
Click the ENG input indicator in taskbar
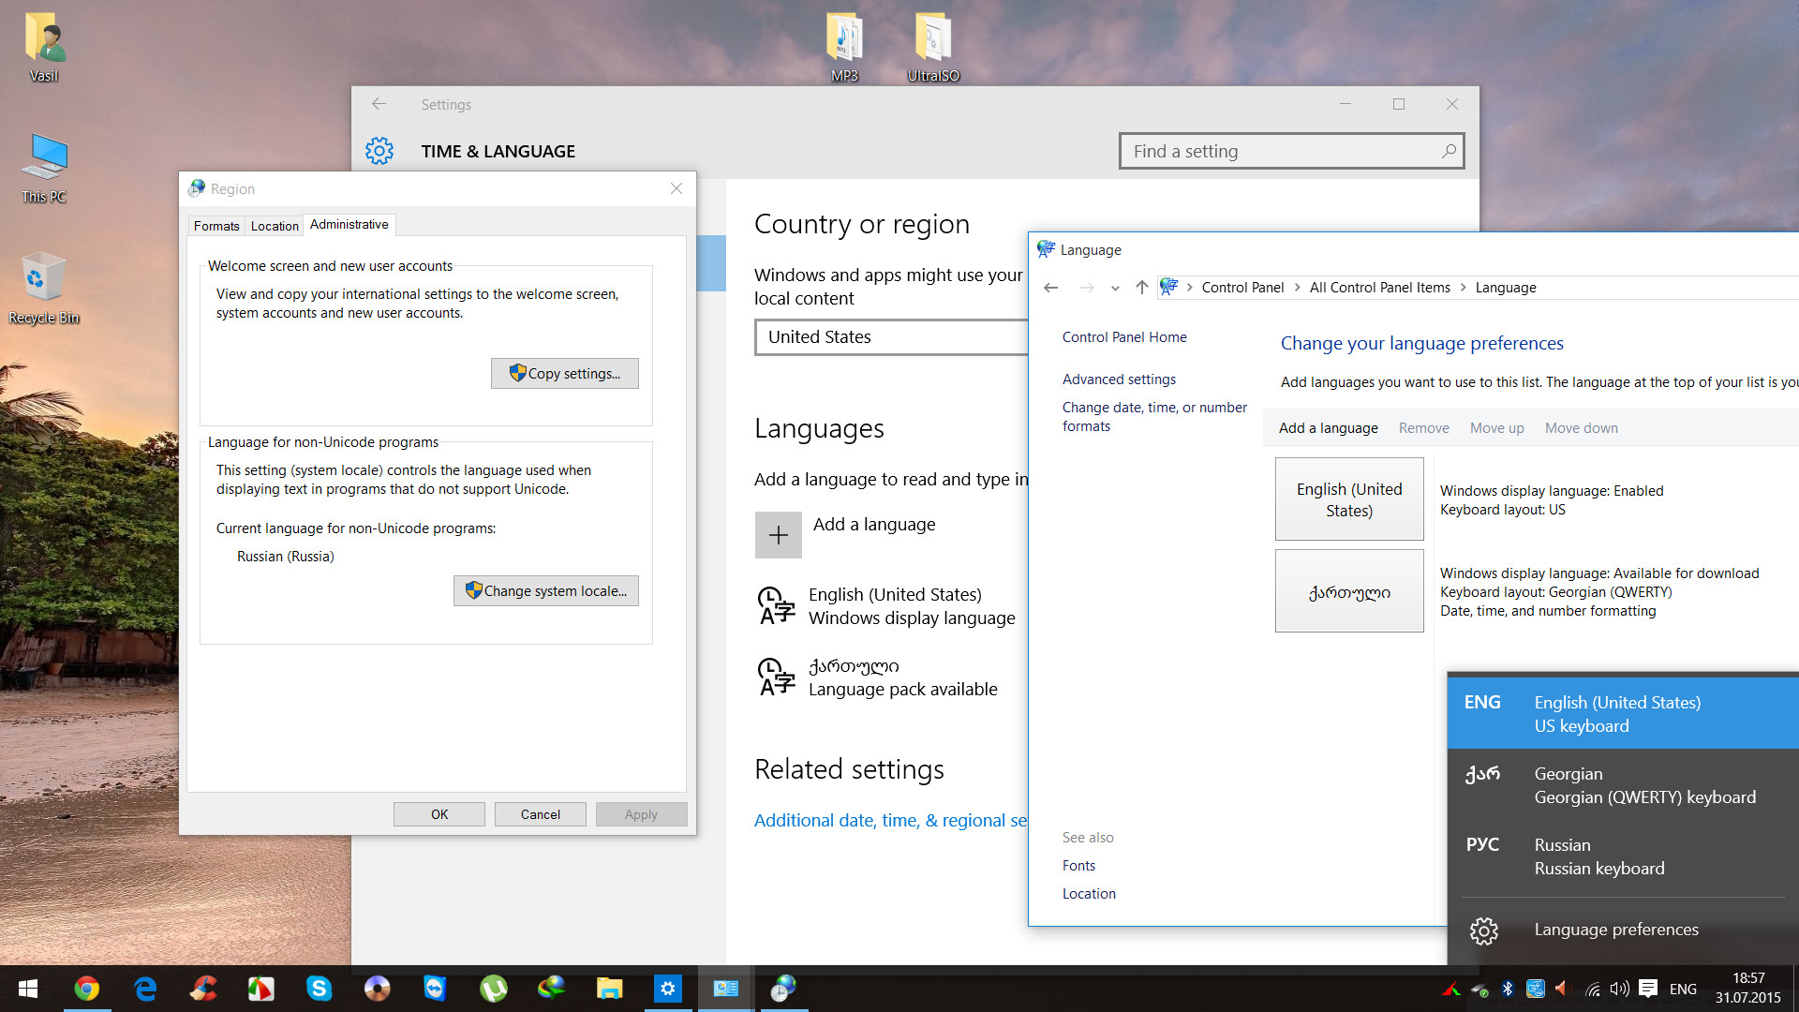(1683, 989)
